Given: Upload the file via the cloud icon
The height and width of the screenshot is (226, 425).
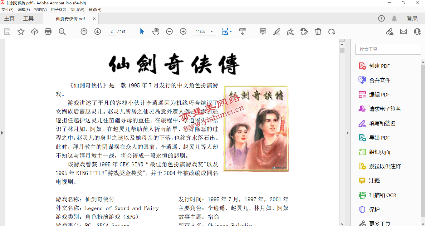Looking at the screenshot, I should pyautogui.click(x=34, y=32).
